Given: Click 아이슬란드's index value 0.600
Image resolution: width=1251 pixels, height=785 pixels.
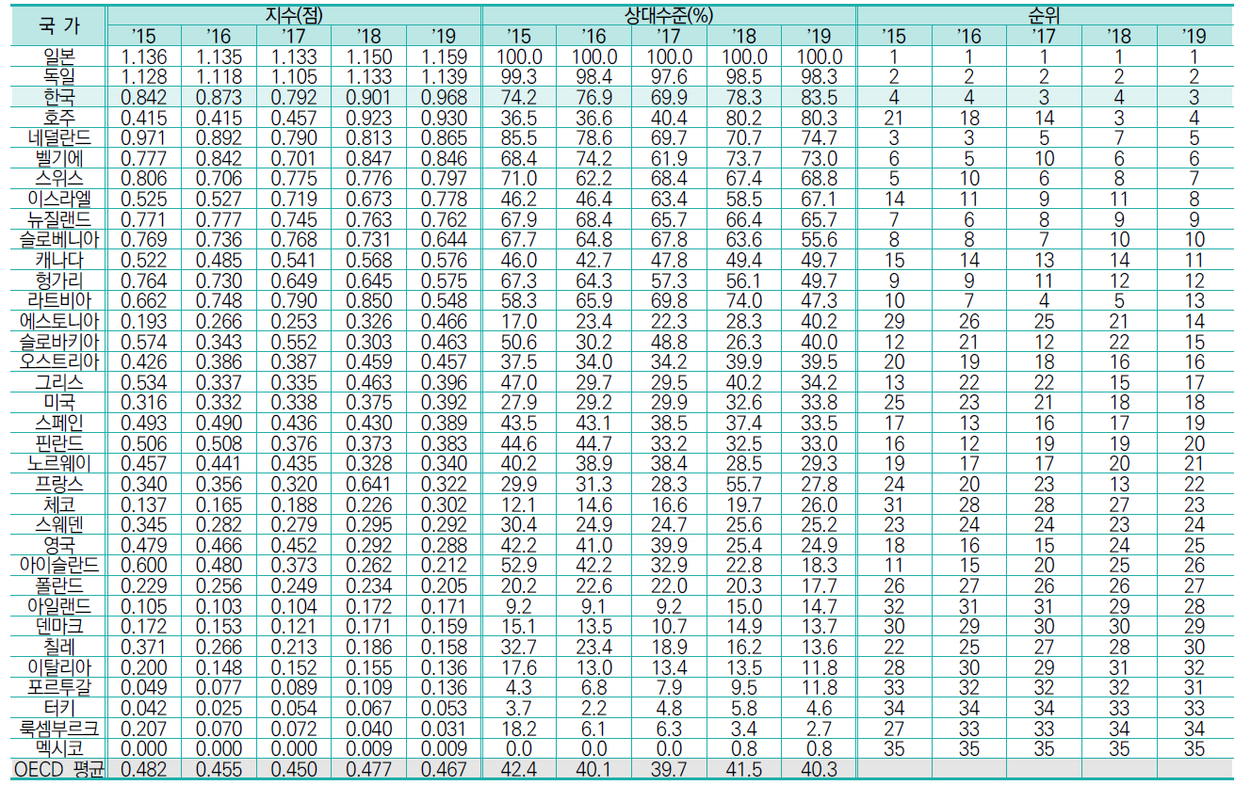Looking at the screenshot, I should pos(144,566).
